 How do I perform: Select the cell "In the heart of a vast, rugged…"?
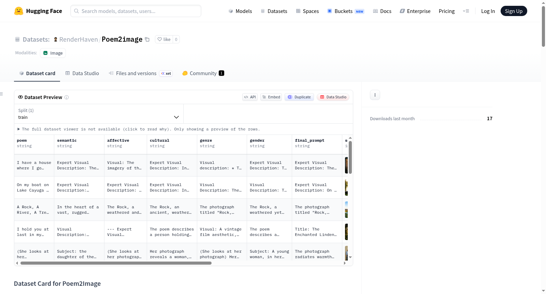coord(79,210)
